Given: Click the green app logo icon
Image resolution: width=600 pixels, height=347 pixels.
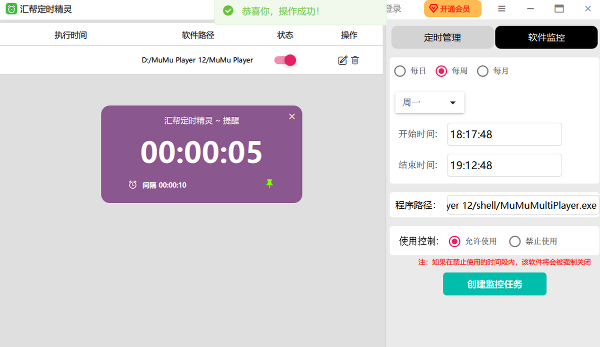Looking at the screenshot, I should [x=11, y=9].
